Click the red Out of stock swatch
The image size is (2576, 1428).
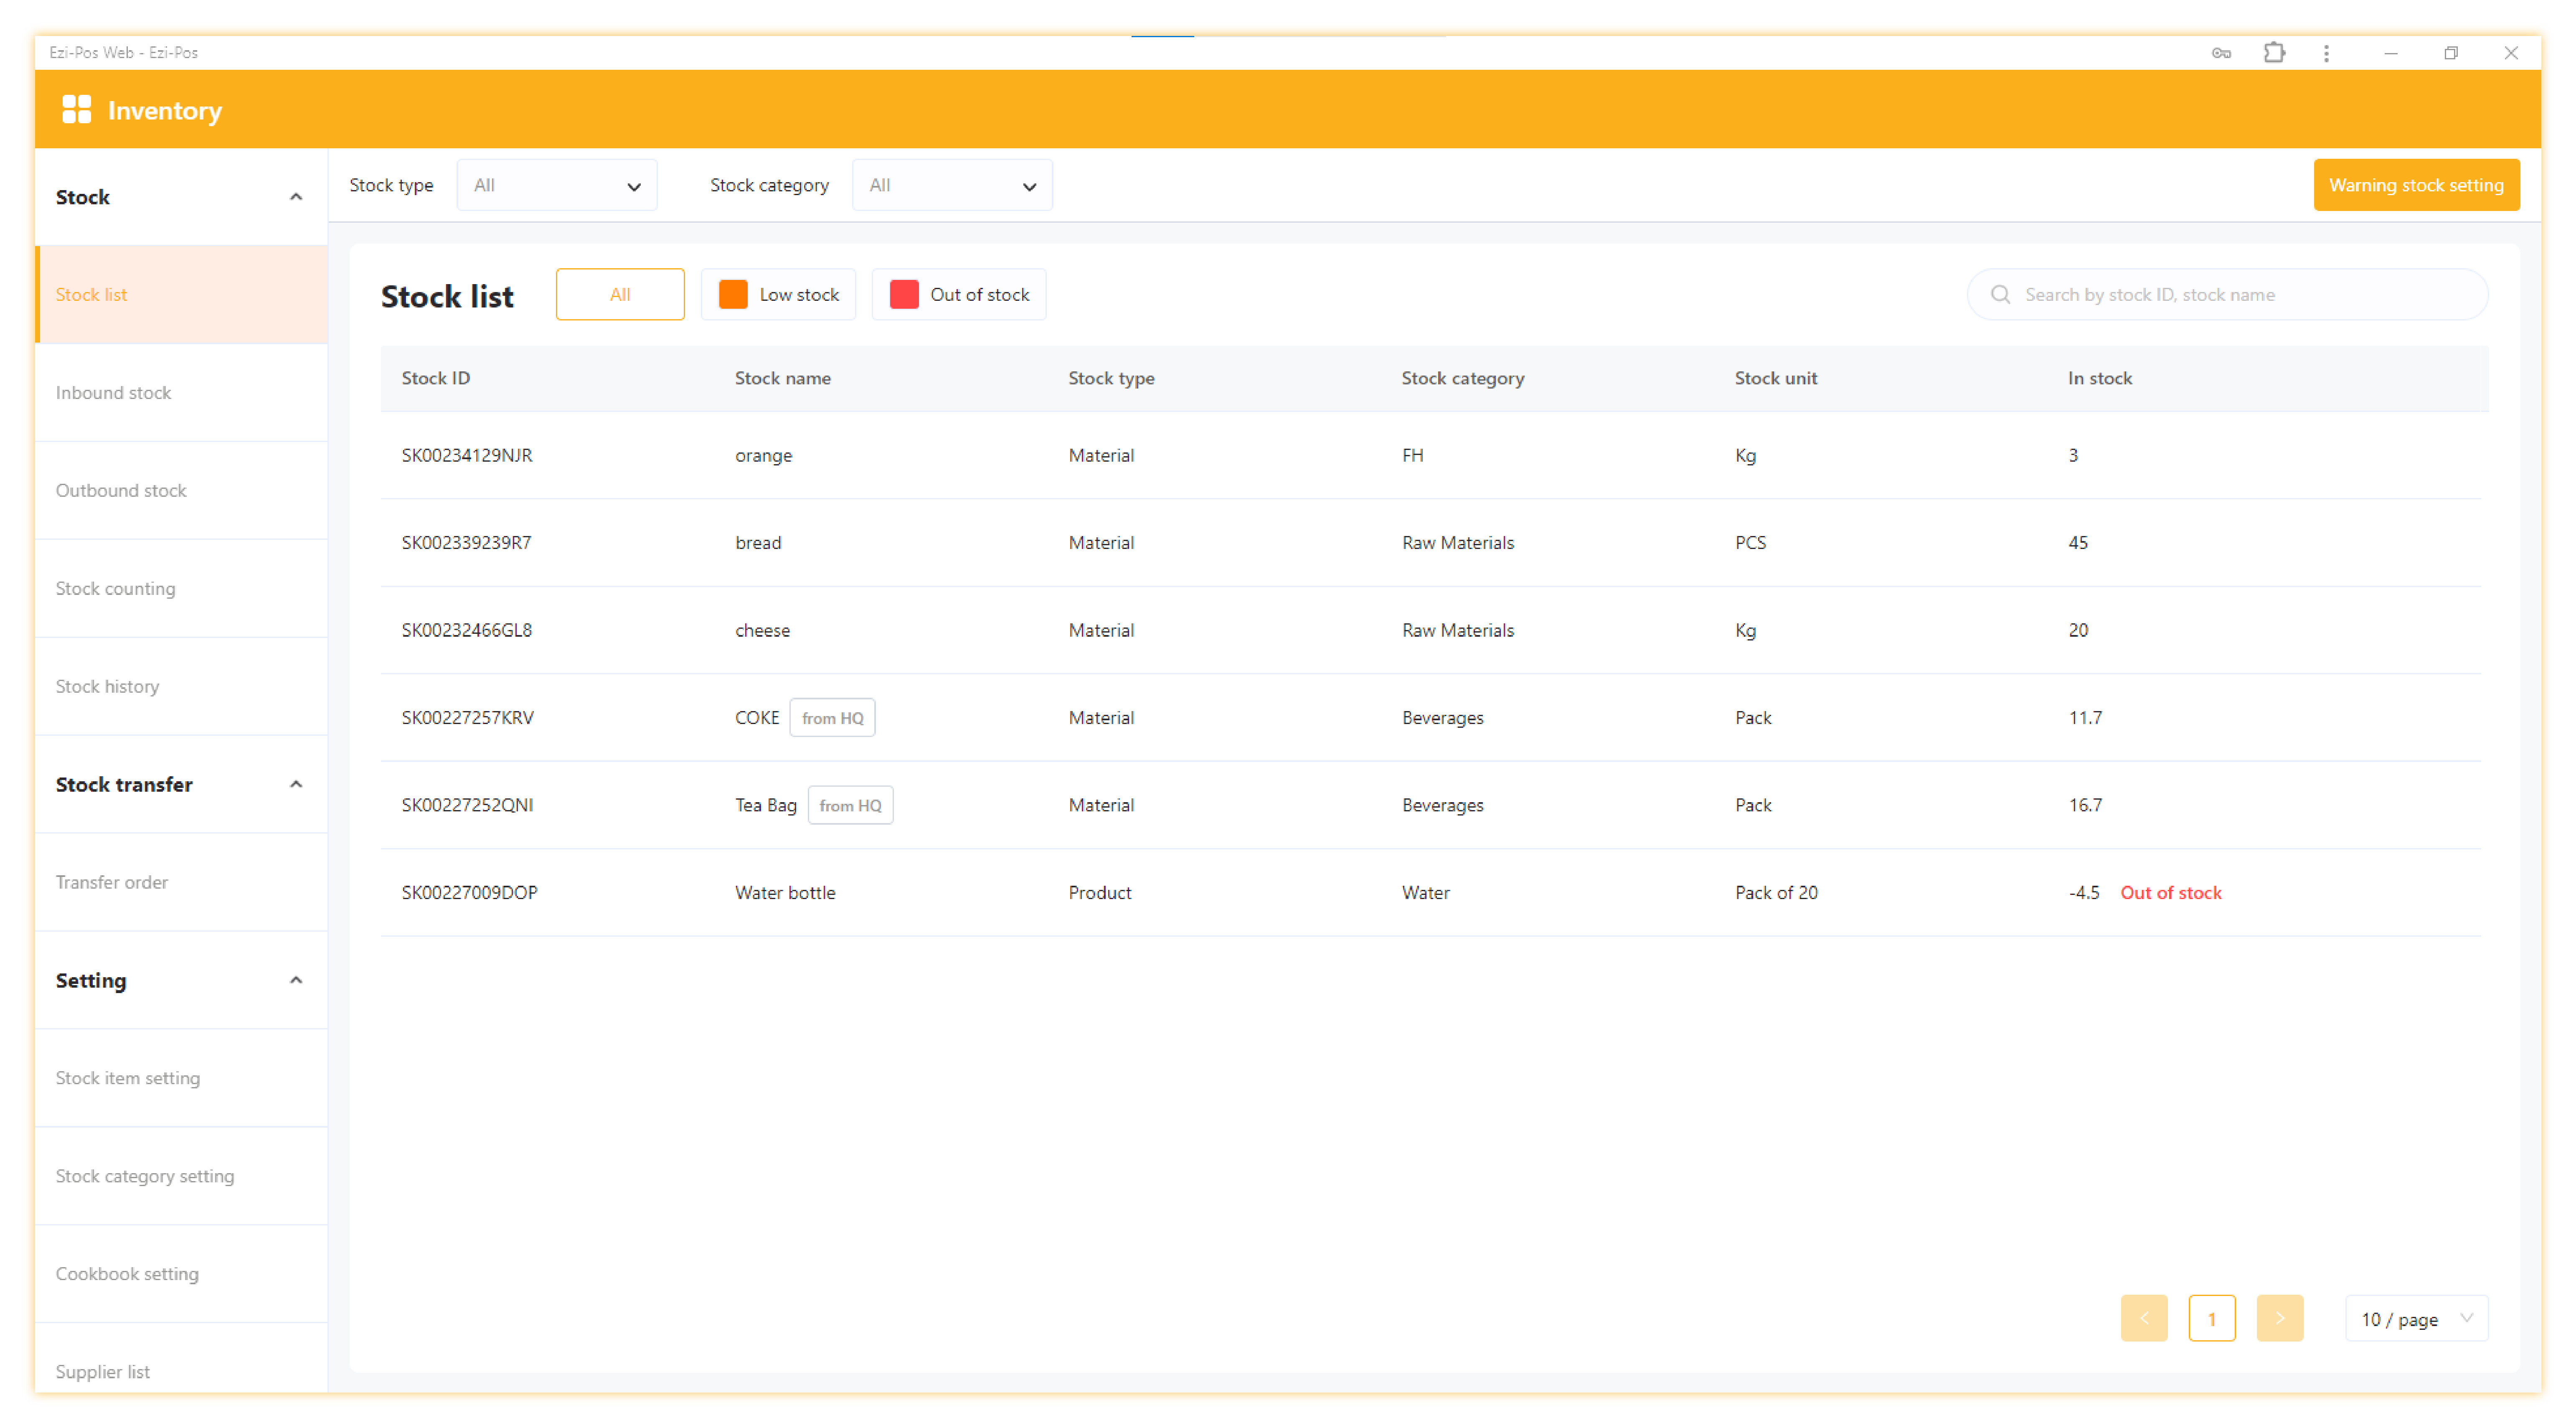tap(904, 294)
